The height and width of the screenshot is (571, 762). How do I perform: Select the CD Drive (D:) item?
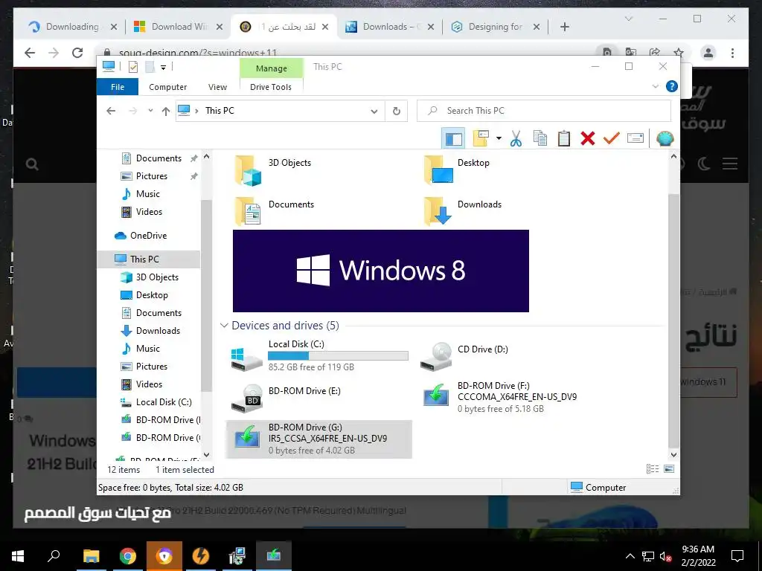point(464,356)
